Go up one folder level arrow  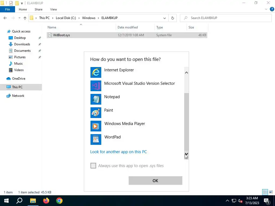pyautogui.click(x=25, y=18)
